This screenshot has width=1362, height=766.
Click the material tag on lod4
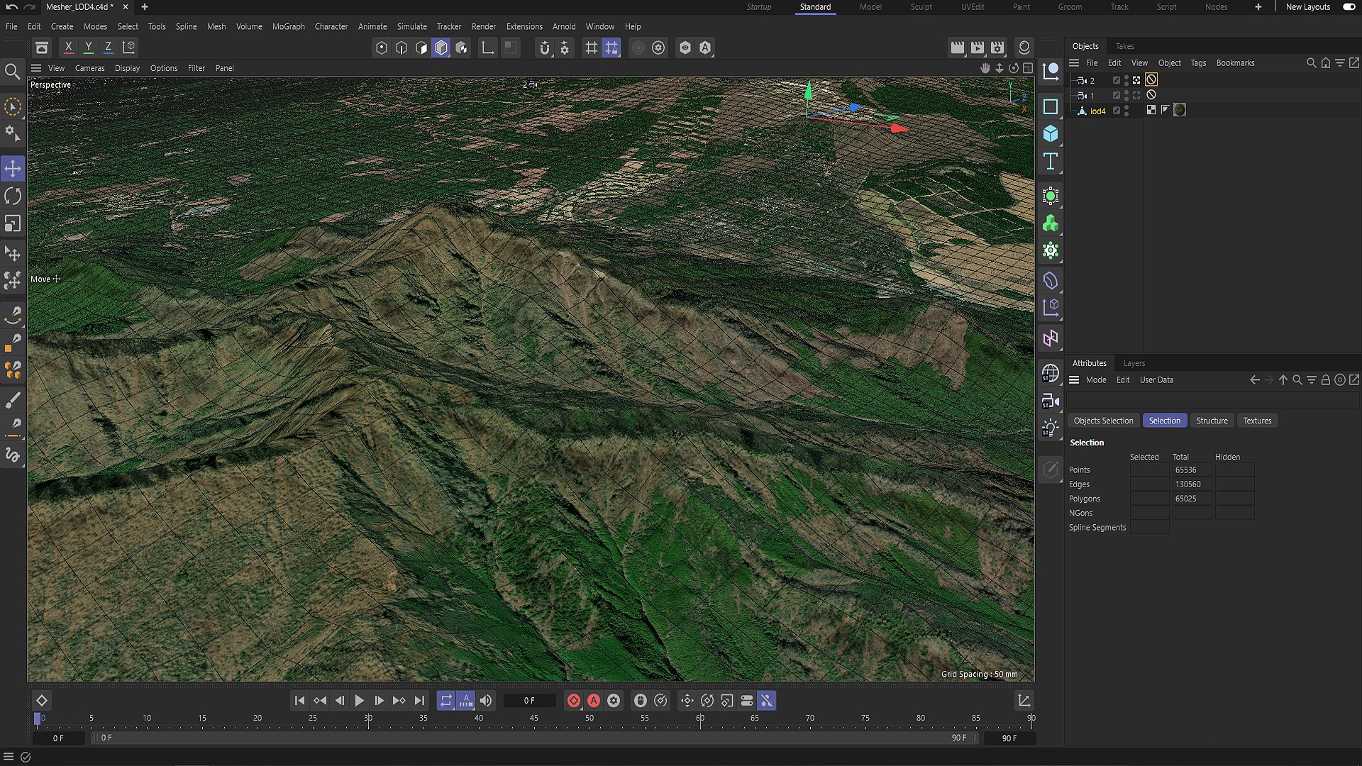pos(1180,110)
